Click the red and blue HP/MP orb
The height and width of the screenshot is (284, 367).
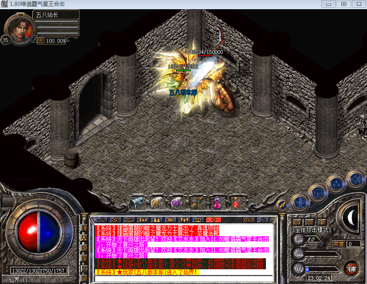pyautogui.click(x=39, y=232)
